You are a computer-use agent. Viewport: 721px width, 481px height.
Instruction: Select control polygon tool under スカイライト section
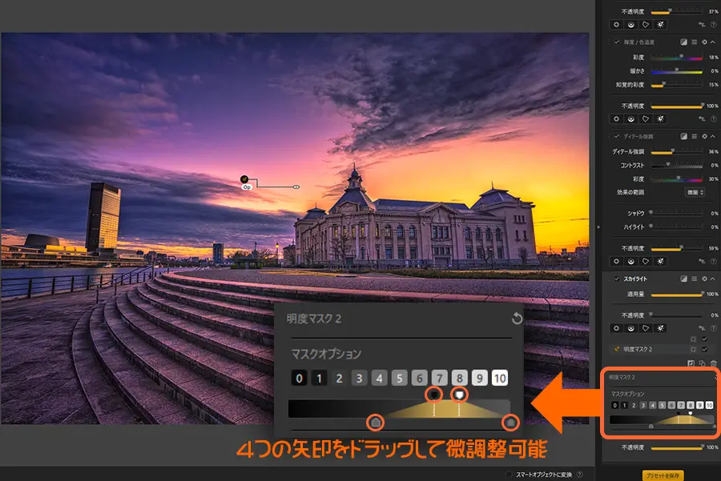[646, 328]
